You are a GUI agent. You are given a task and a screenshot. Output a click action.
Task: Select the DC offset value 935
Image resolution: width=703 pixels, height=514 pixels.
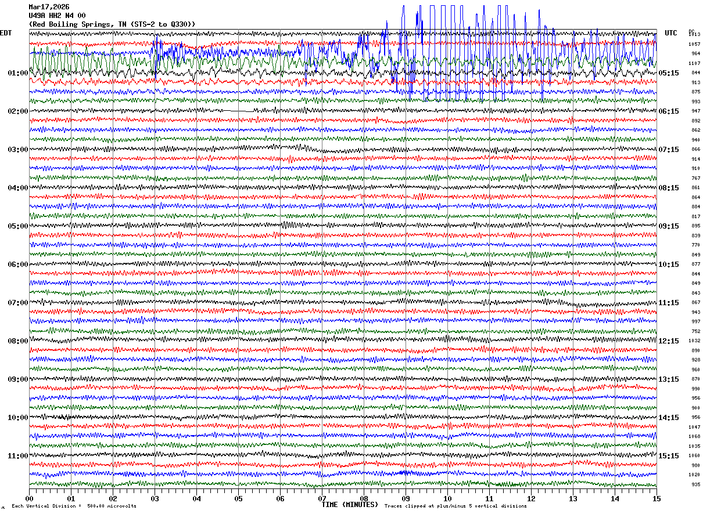[x=696, y=484]
